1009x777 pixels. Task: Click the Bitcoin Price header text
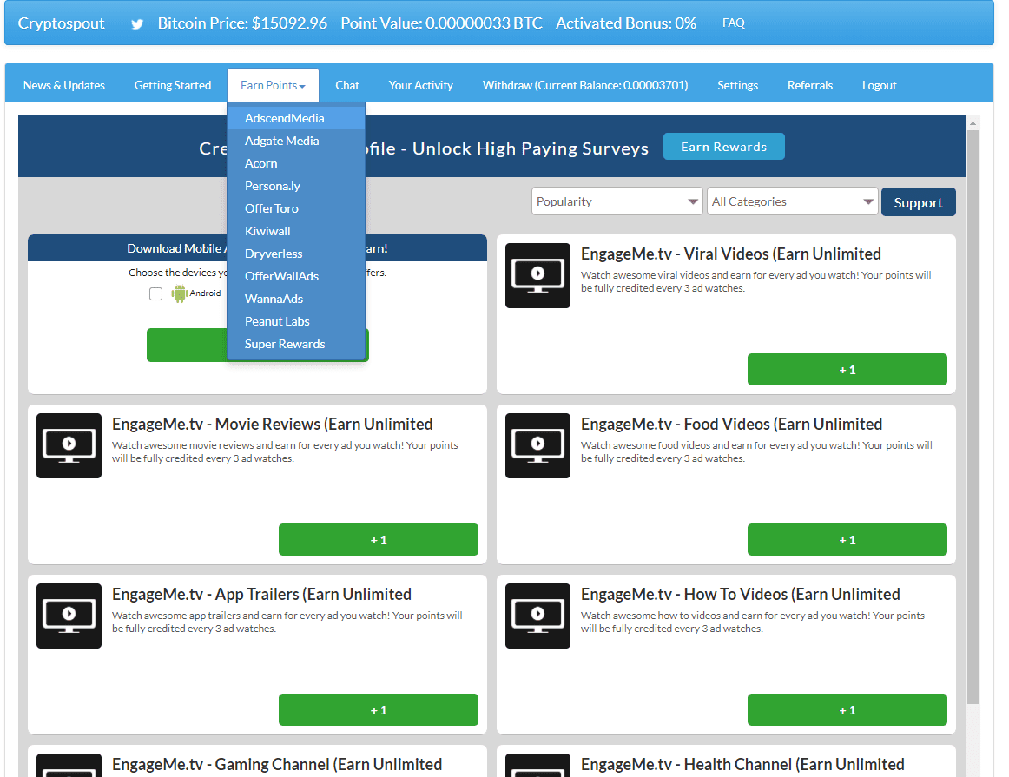pos(242,23)
